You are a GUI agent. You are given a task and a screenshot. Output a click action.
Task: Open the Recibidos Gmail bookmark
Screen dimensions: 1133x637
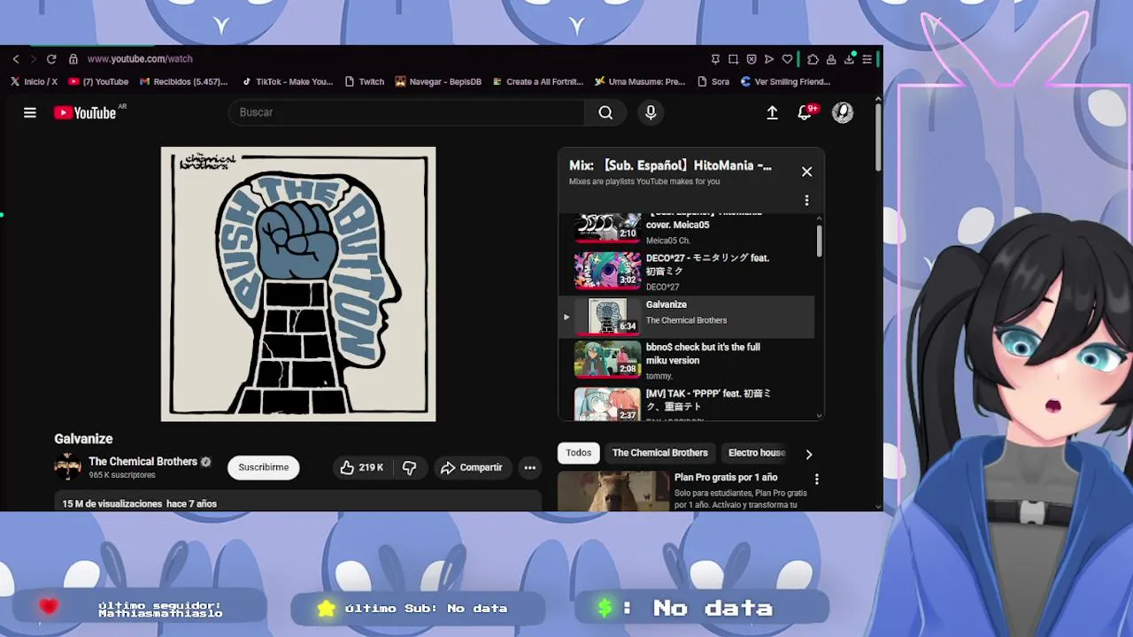point(183,81)
